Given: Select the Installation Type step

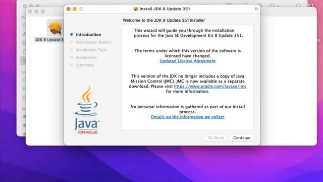Looking at the screenshot, I should pos(91,50).
